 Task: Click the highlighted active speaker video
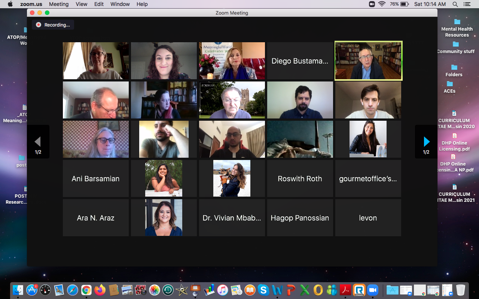368,61
